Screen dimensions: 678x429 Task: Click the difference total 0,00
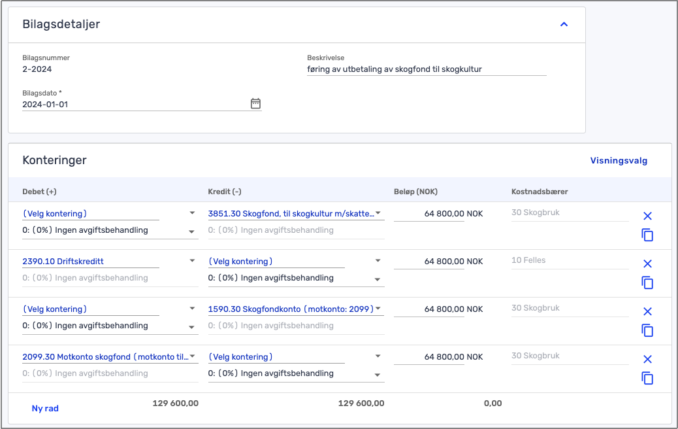pyautogui.click(x=493, y=403)
